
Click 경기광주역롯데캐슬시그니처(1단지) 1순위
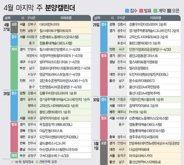coord(65,99)
